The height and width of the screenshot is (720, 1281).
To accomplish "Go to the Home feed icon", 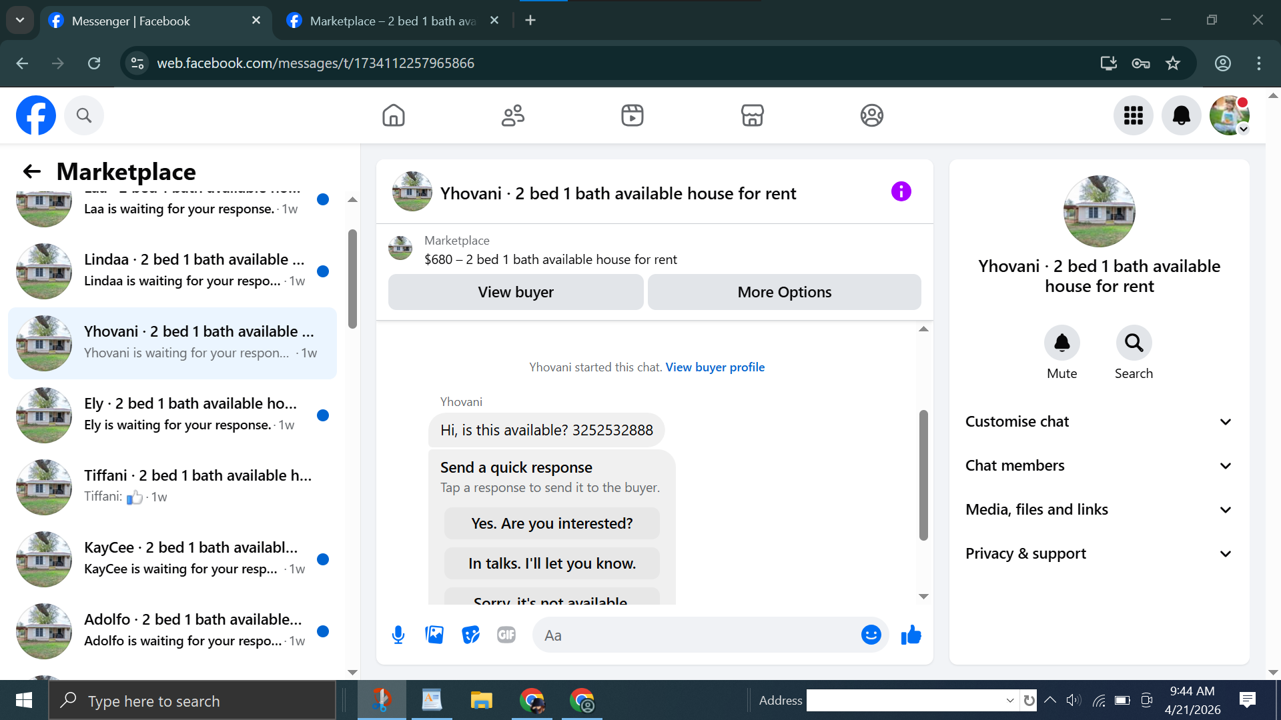I will coord(394,115).
